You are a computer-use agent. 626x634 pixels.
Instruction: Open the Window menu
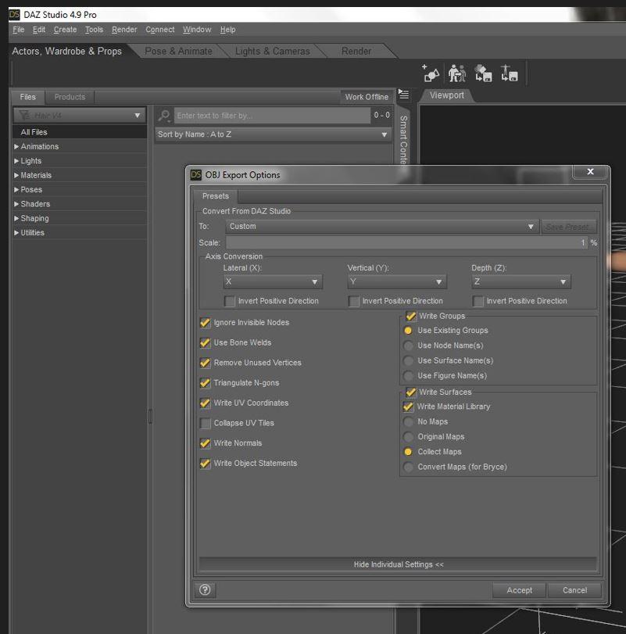pyautogui.click(x=197, y=30)
